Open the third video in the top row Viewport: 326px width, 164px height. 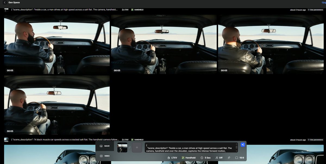(271, 44)
